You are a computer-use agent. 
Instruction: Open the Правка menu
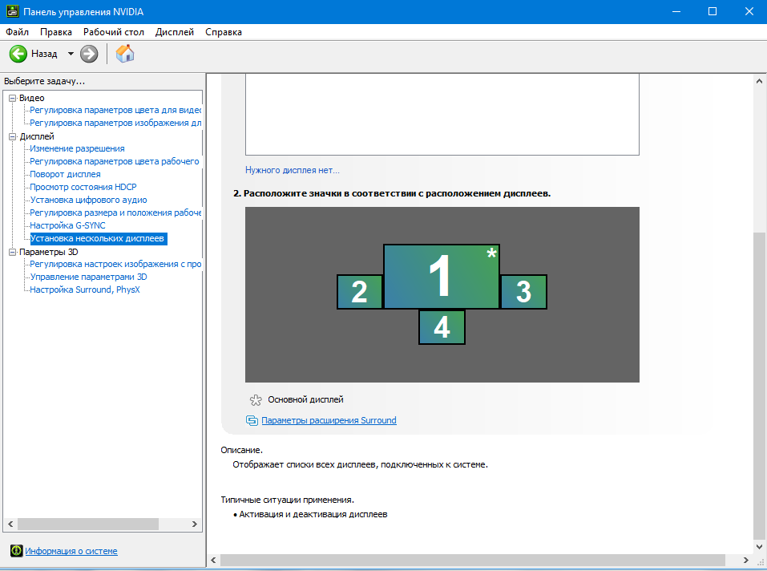56,32
